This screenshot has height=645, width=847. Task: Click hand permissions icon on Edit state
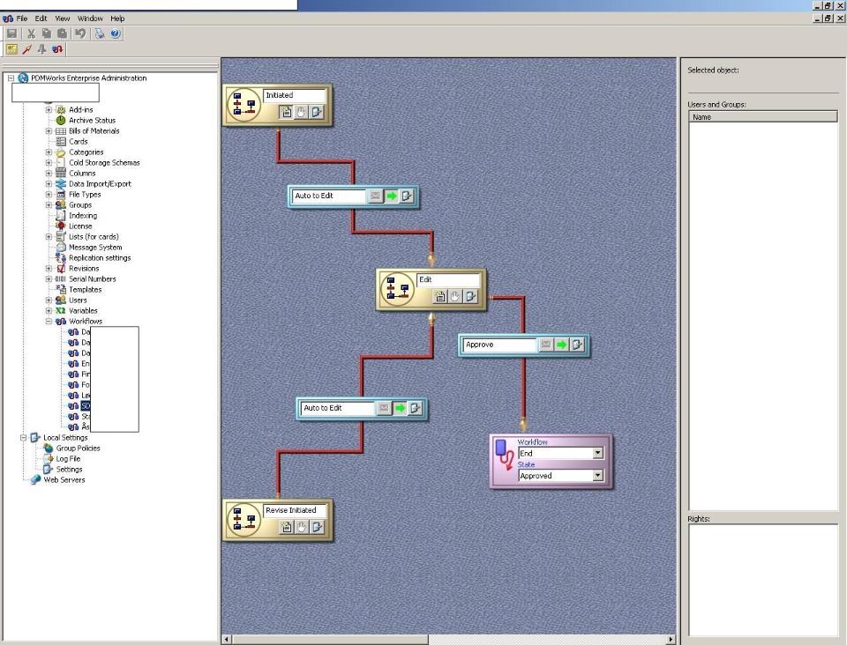[455, 297]
